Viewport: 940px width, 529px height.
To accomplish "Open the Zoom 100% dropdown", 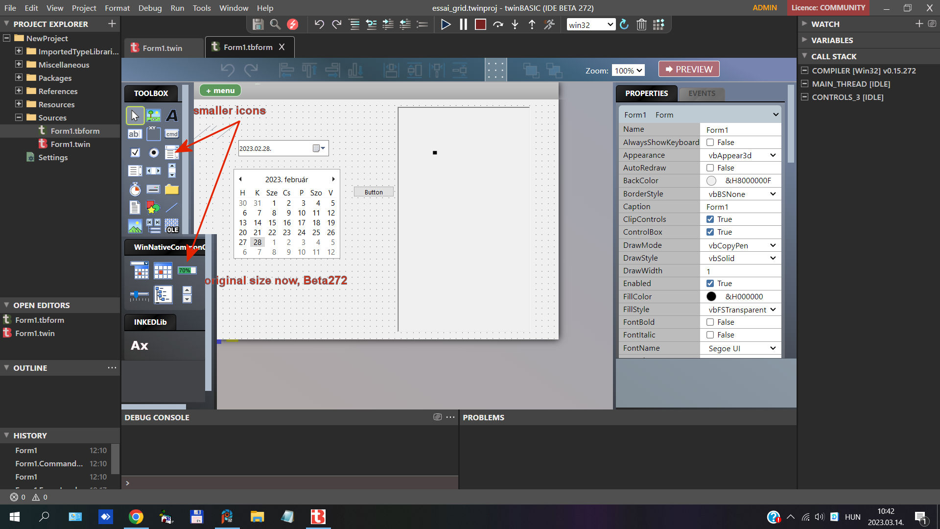I will click(628, 71).
